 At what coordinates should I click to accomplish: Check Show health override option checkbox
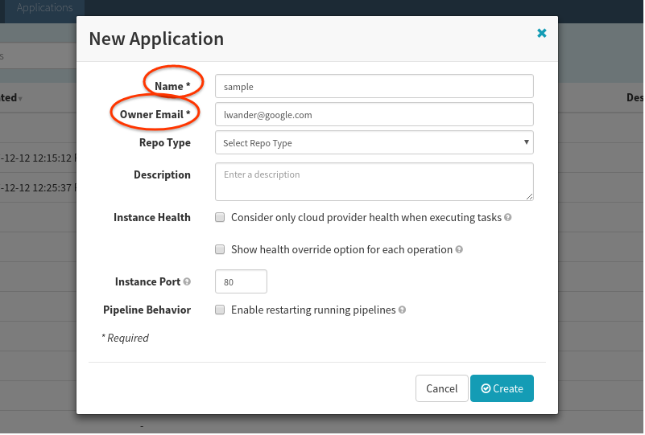220,249
